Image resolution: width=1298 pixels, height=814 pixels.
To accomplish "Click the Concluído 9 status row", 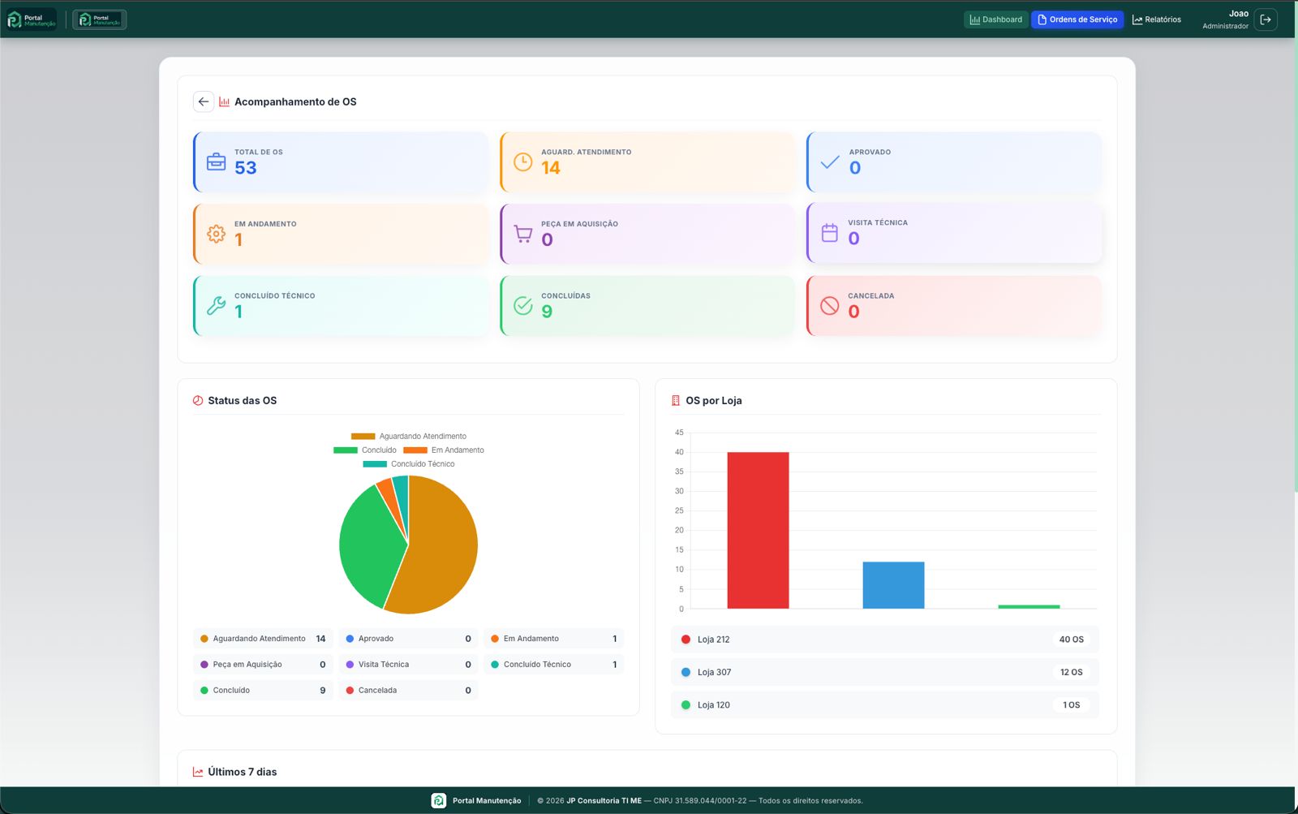I will pos(263,691).
